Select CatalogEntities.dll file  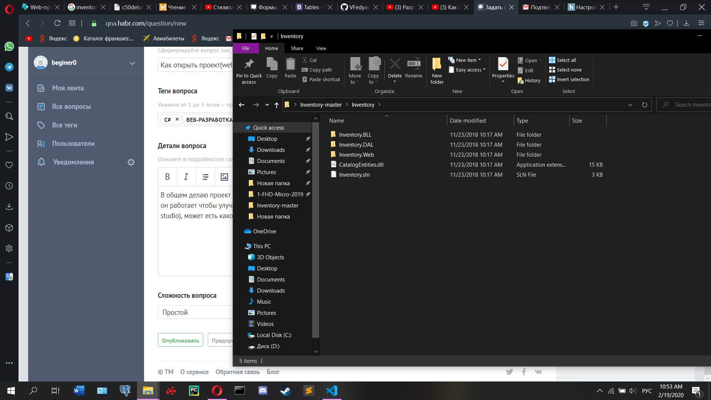361,165
